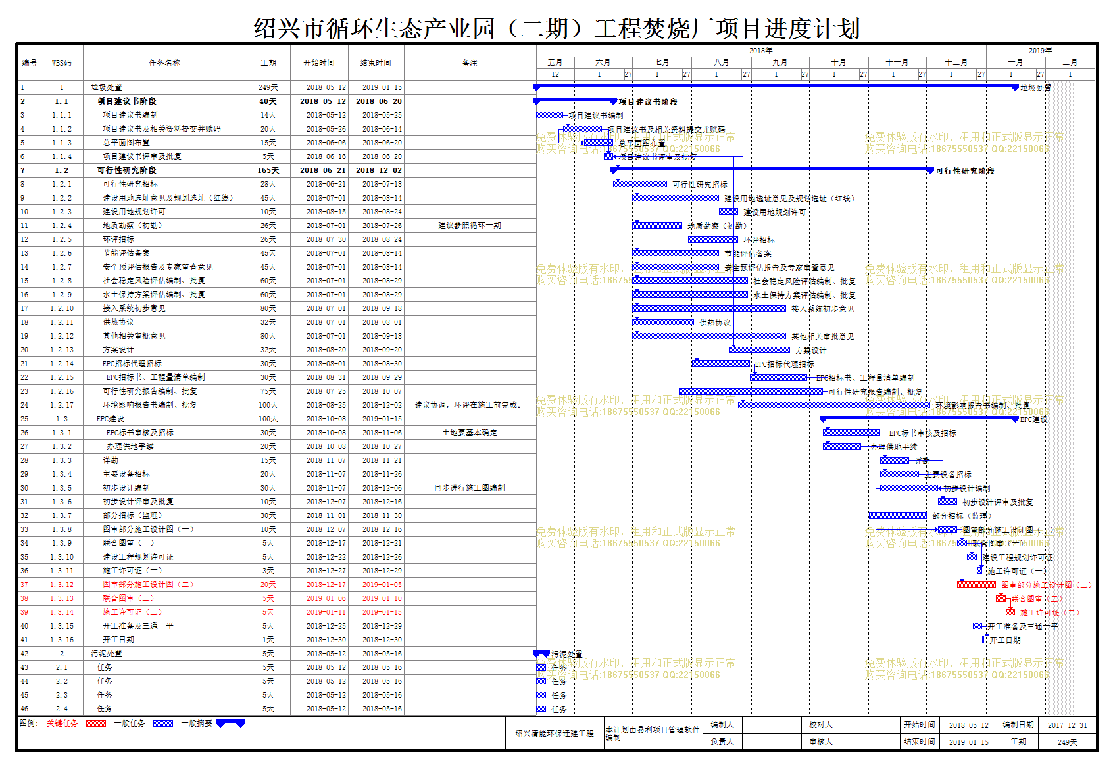Click task name 建设工程规划许可证 in the table
This screenshot has width=1113, height=766.
pos(138,557)
